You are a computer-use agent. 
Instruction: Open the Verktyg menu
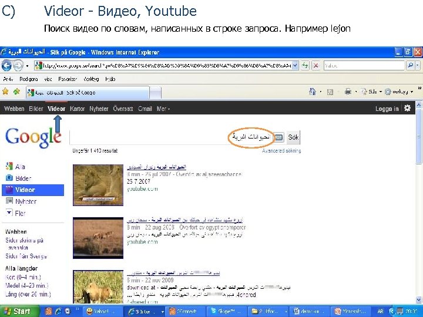91,79
